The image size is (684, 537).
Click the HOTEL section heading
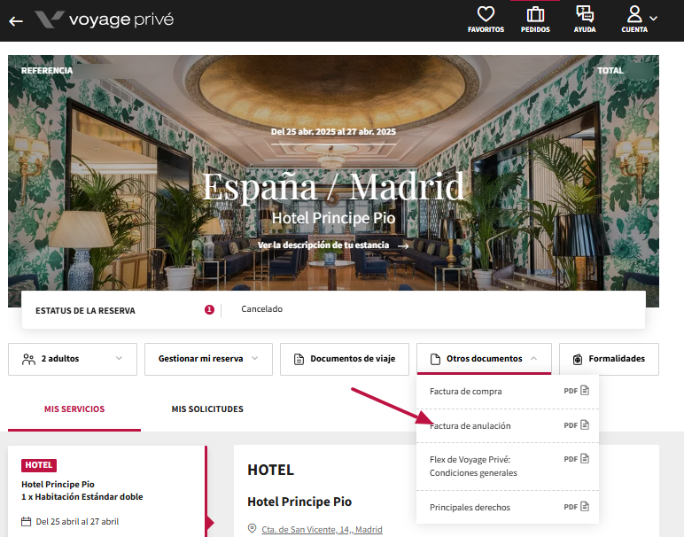(270, 470)
